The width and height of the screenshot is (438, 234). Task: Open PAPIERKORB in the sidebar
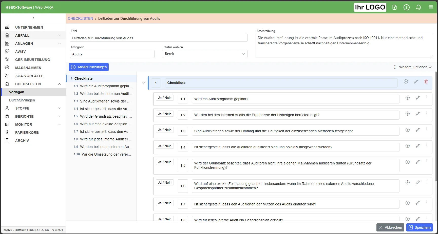tap(27, 133)
